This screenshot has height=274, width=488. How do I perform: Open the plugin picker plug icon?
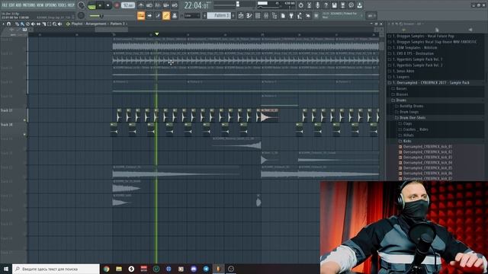291,15
